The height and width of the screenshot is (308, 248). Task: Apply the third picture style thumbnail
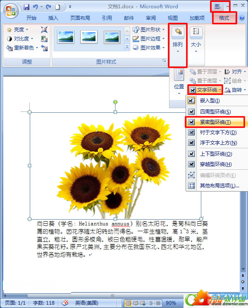pyautogui.click(x=112, y=37)
